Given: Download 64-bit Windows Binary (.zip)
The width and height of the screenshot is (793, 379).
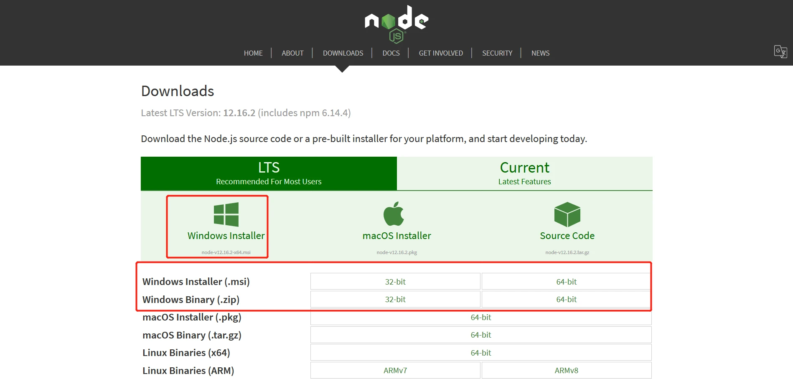Looking at the screenshot, I should pyautogui.click(x=566, y=300).
